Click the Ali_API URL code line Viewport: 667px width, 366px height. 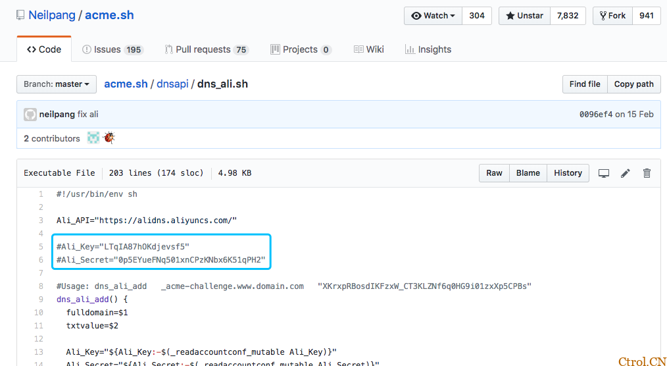tap(146, 221)
